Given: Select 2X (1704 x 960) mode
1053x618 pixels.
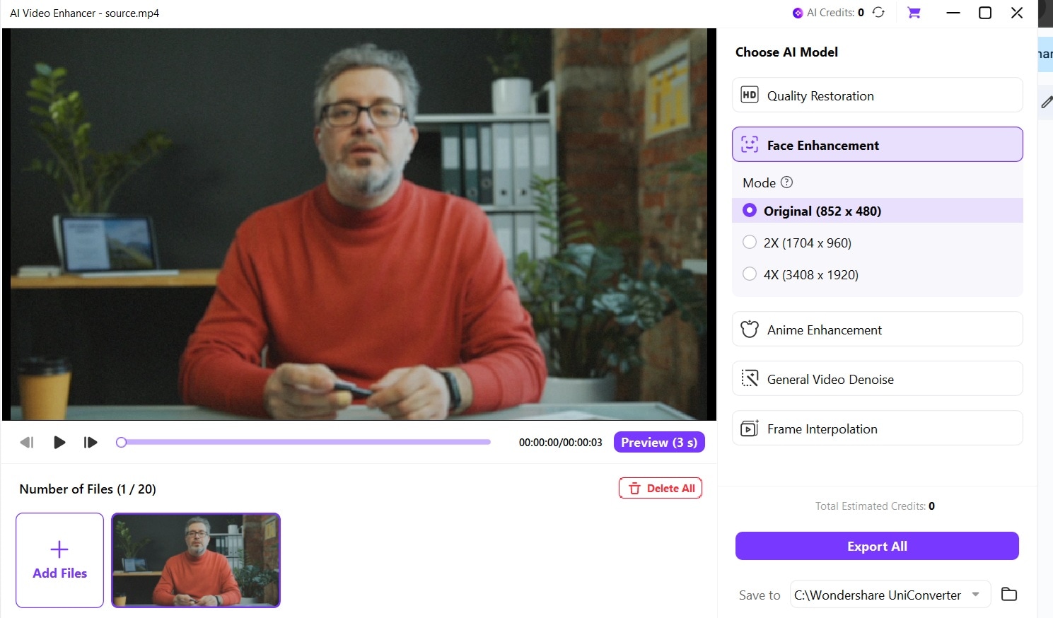Looking at the screenshot, I should [x=750, y=243].
